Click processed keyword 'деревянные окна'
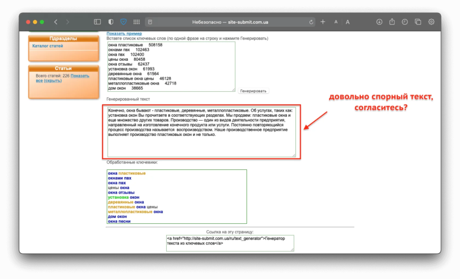This screenshot has width=460, height=279. tap(126, 202)
